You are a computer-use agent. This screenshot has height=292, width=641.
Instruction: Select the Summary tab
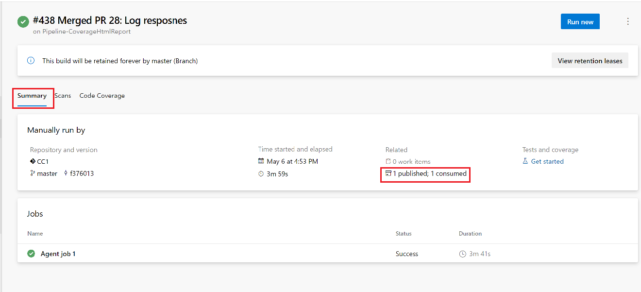click(x=32, y=96)
